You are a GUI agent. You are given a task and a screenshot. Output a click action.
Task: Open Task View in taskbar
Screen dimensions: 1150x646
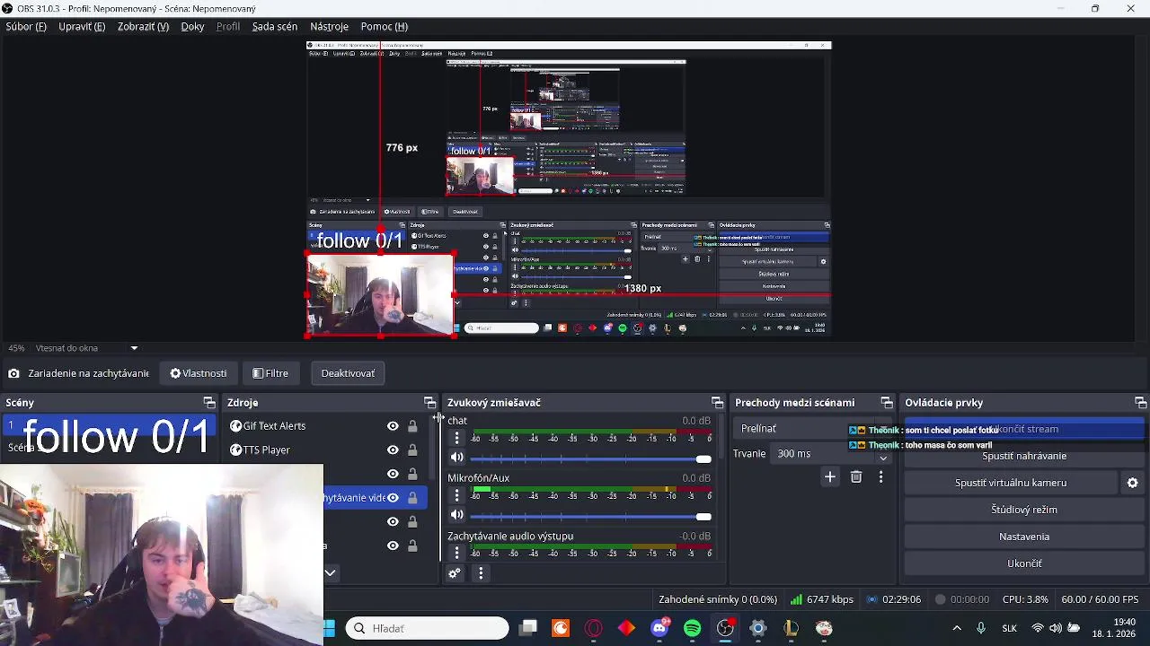point(528,628)
